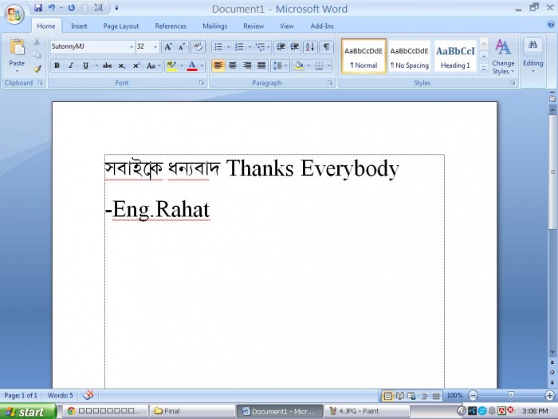Click the Office Button orb

(14, 14)
